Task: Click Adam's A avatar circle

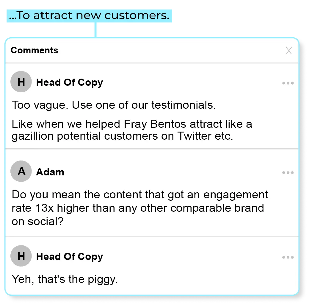Action: [x=21, y=171]
